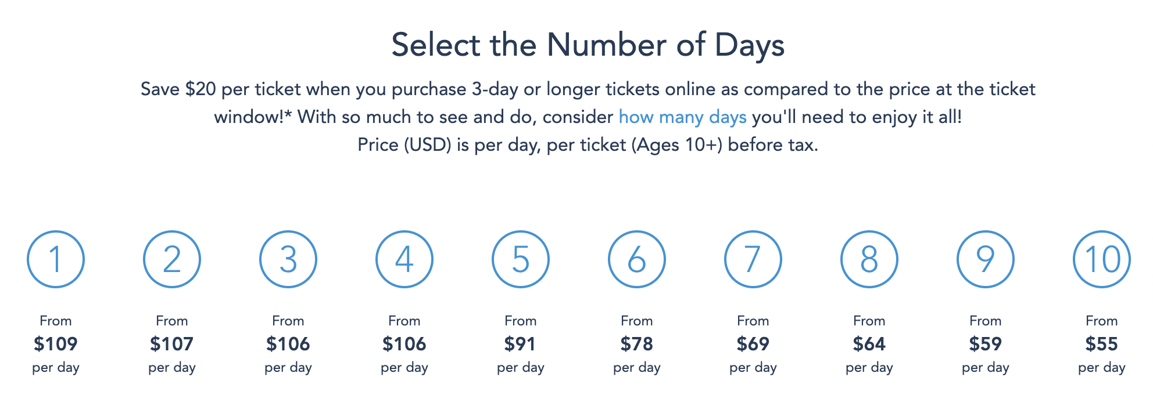Click the $59 per day price
Viewport: 1153px width, 413px height.
[986, 344]
